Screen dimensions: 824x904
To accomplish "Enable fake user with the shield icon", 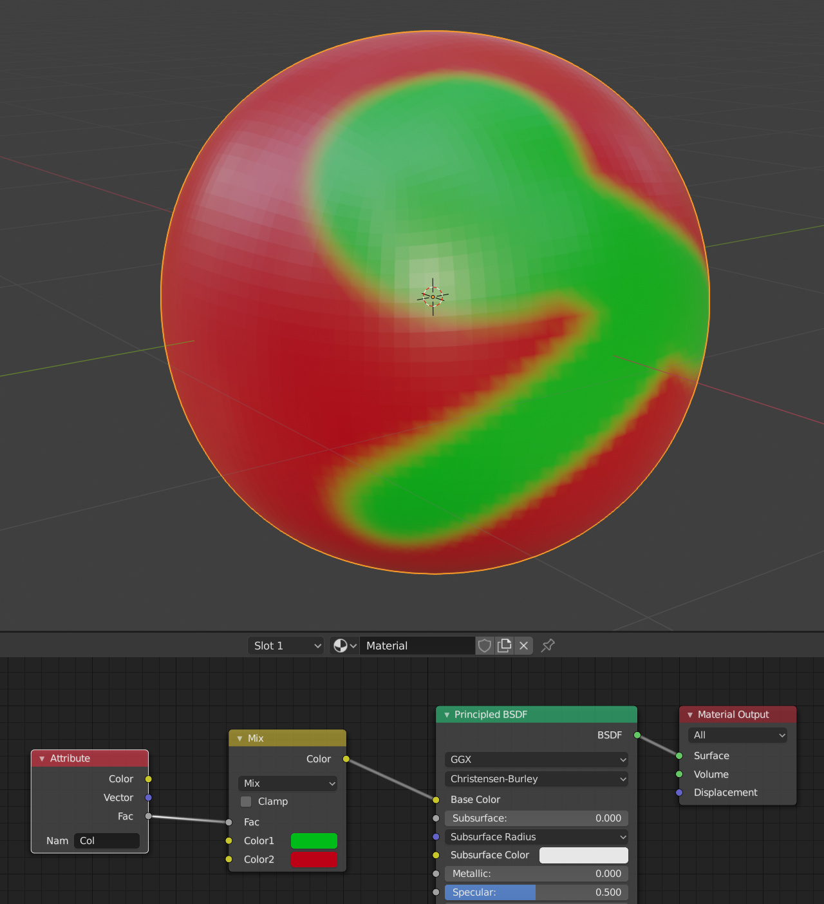I will [484, 645].
